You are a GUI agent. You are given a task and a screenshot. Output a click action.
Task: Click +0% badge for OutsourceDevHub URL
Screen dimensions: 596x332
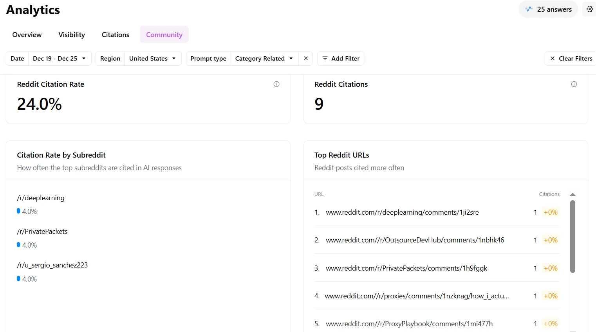point(551,240)
